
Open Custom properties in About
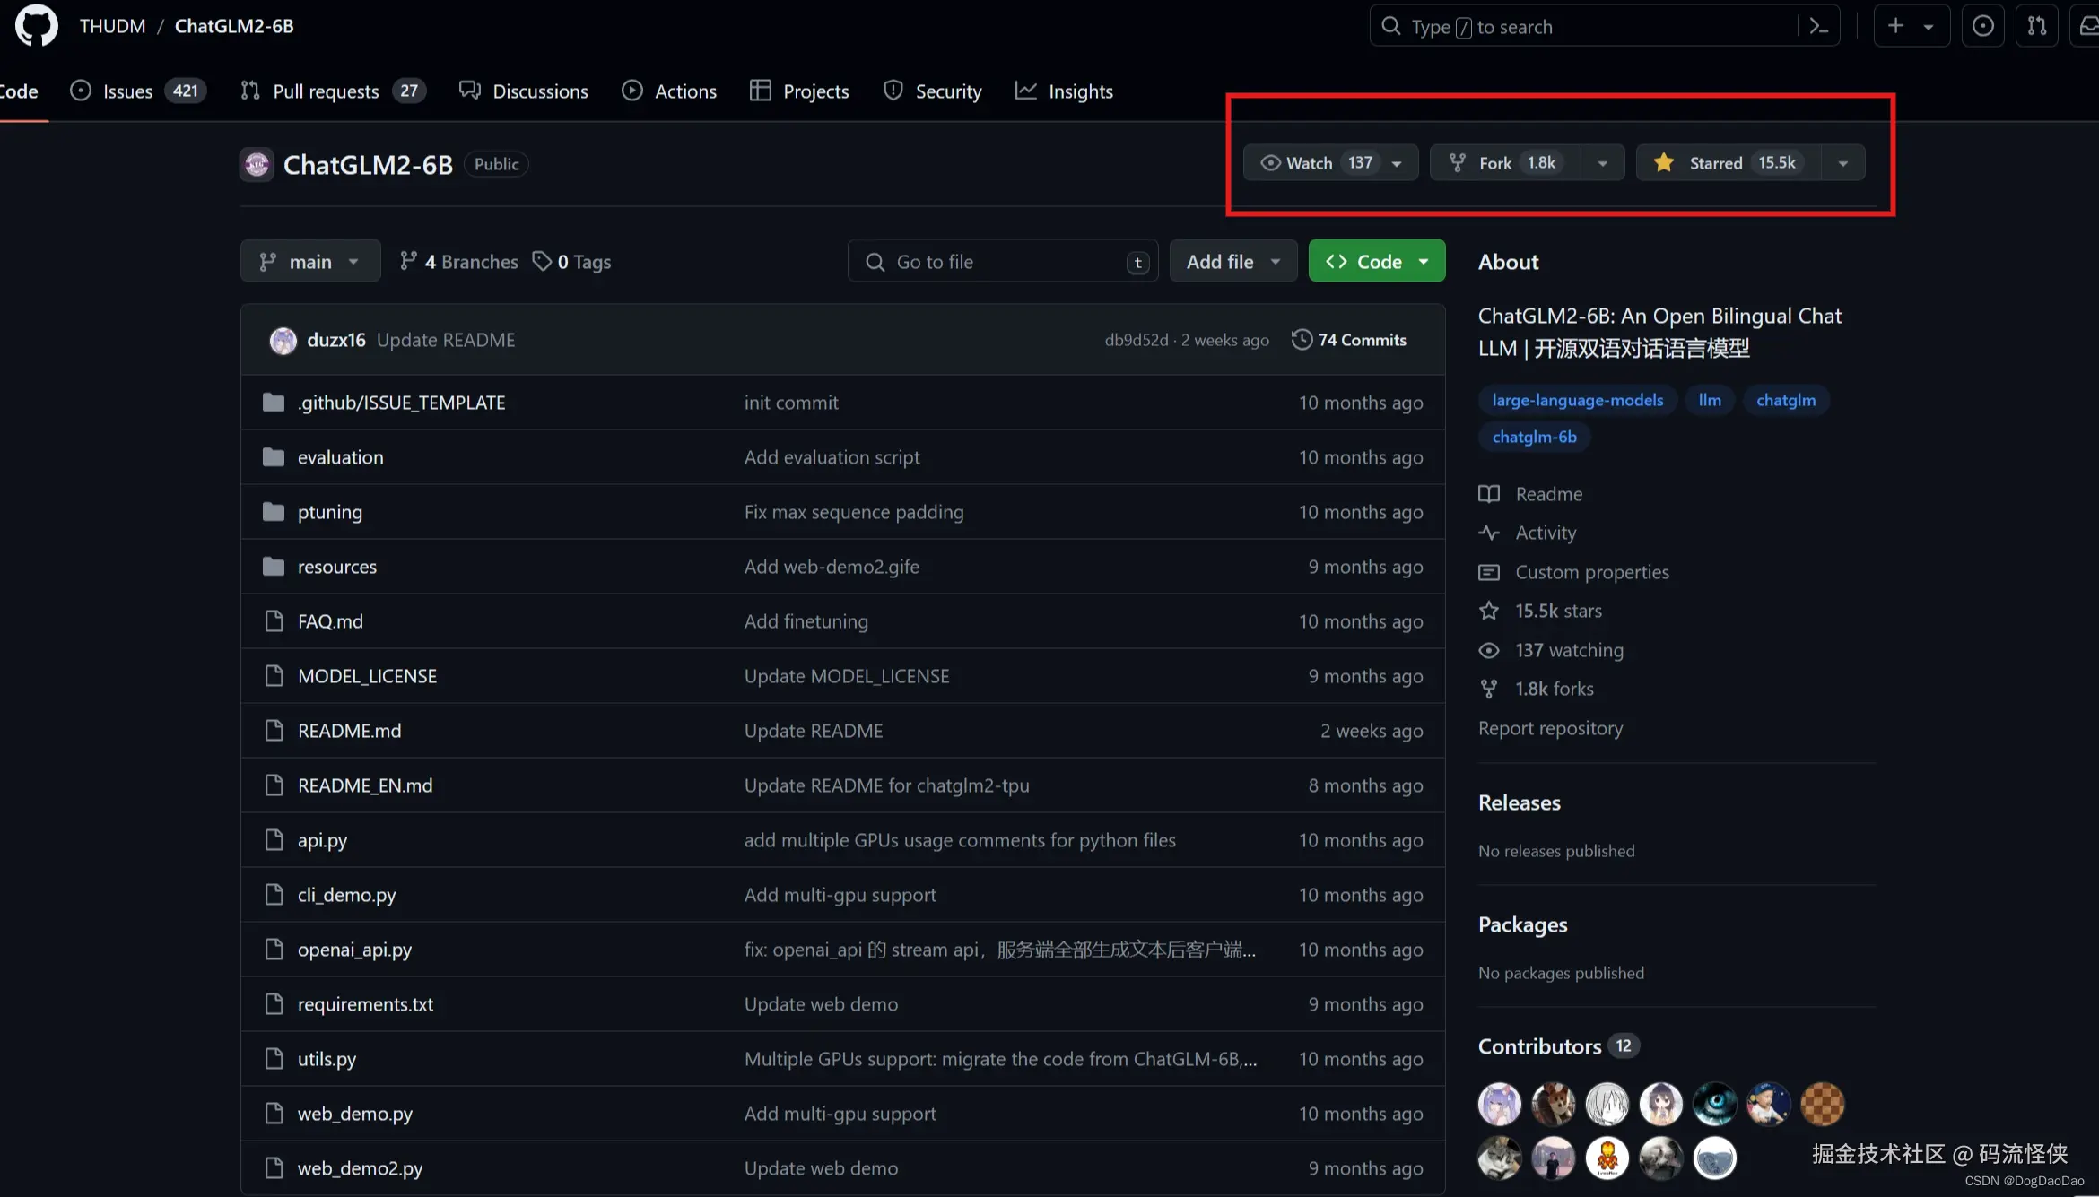1574,572
